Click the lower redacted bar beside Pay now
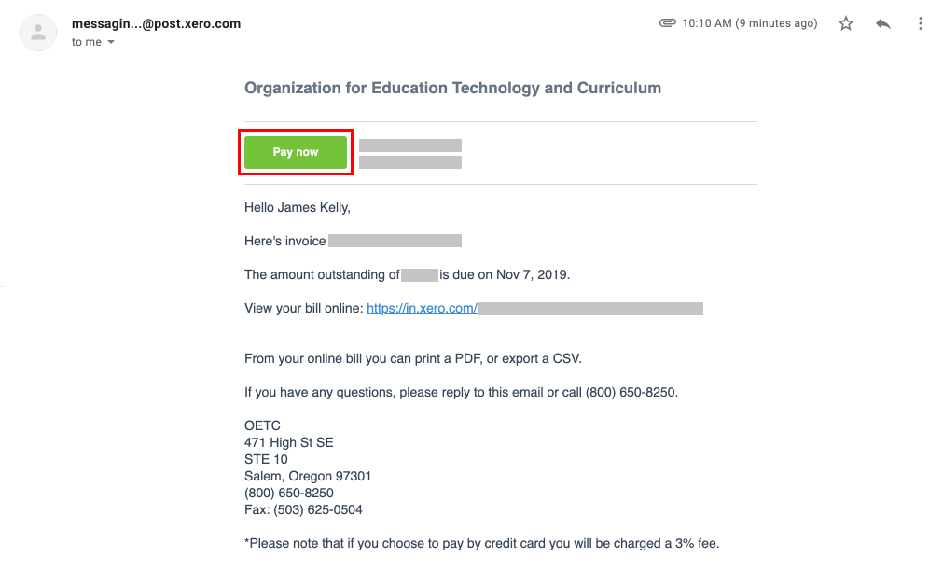943x571 pixels. pyautogui.click(x=410, y=161)
